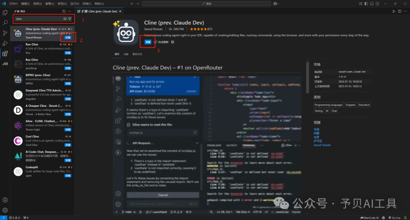Install the Bao Cline extension

click(68, 68)
